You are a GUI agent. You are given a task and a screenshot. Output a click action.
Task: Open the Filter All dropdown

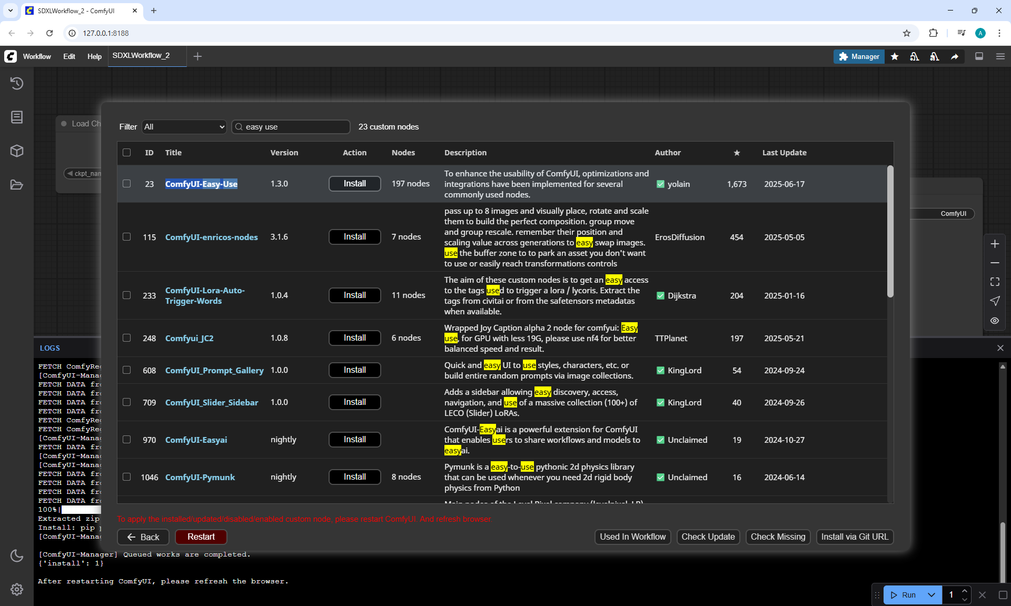click(184, 127)
